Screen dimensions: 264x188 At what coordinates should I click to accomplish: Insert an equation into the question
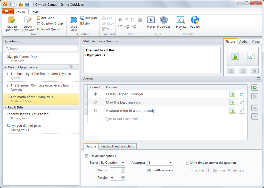(x=251, y=57)
